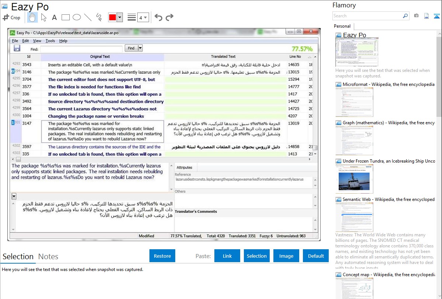
Task: Open the Find options dropdown arrow
Action: tap(140, 48)
